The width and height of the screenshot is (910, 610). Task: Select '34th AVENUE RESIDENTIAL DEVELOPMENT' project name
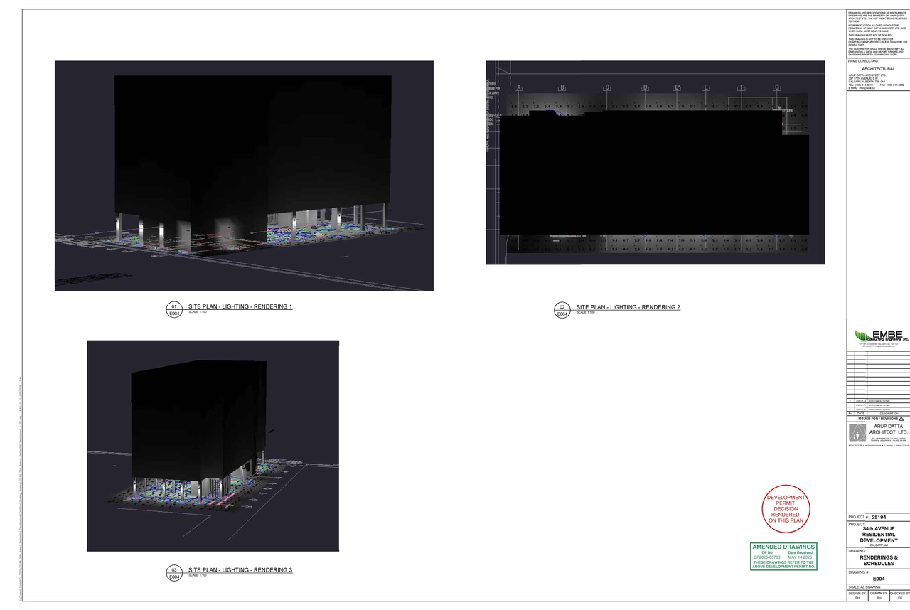point(879,535)
